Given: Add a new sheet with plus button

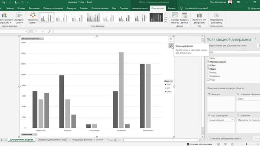Looking at the screenshot, I should pos(115,140).
